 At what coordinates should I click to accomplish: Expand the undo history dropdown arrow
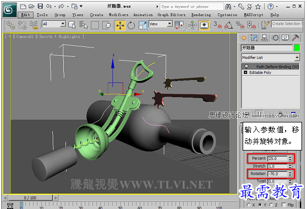pos(55,7)
